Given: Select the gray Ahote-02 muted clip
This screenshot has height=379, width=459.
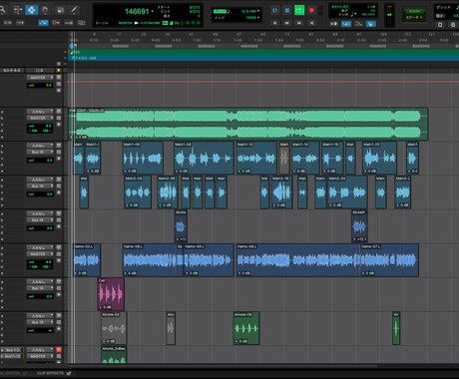Looking at the screenshot, I should click(114, 328).
